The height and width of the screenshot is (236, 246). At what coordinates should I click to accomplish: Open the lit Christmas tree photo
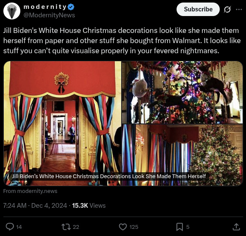pyautogui.click(x=182, y=155)
